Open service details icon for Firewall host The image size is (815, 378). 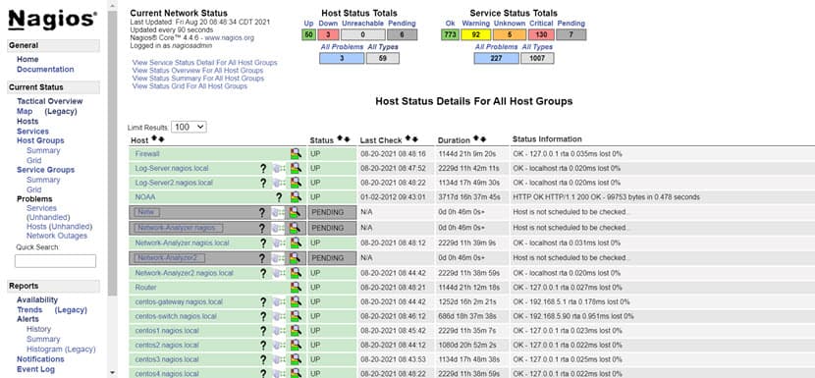[x=296, y=153]
